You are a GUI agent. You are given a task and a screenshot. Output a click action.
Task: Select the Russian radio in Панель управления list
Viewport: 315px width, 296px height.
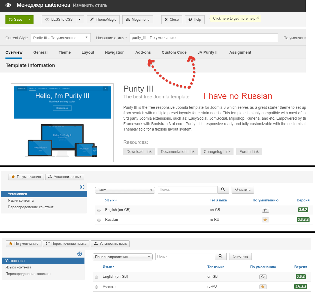click(96, 287)
